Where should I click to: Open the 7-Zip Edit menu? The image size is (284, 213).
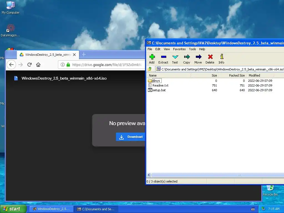coord(158,49)
